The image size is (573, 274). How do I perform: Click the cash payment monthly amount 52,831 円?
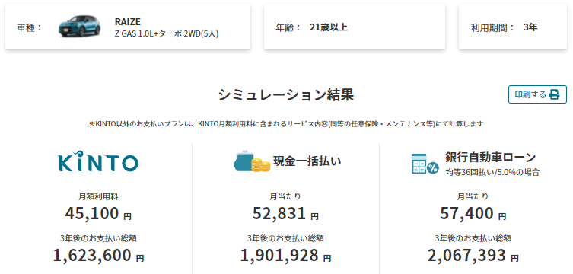pyautogui.click(x=285, y=214)
